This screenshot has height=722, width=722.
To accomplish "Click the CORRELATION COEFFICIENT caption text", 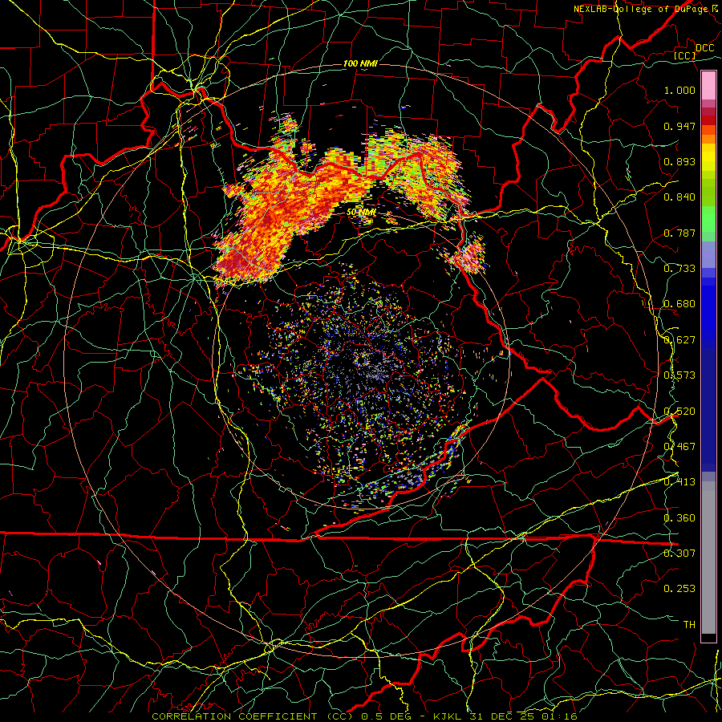I will pyautogui.click(x=234, y=716).
